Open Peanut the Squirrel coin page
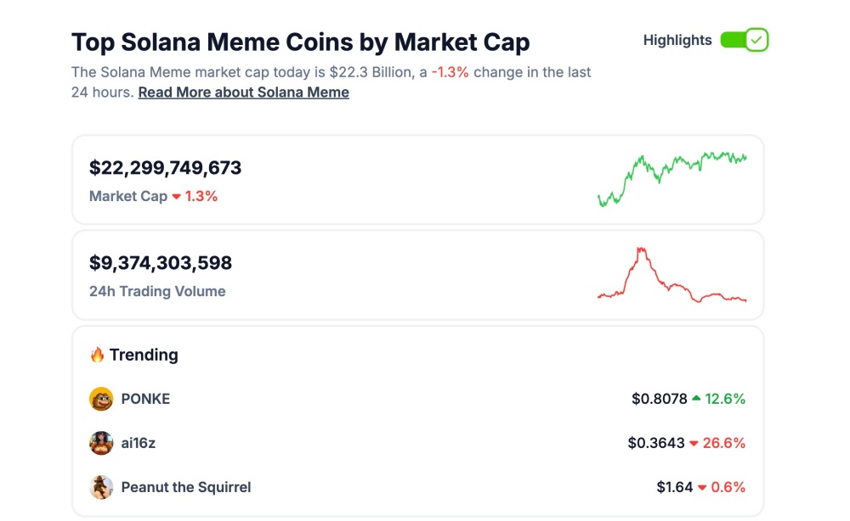This screenshot has height=521, width=850. coord(186,487)
